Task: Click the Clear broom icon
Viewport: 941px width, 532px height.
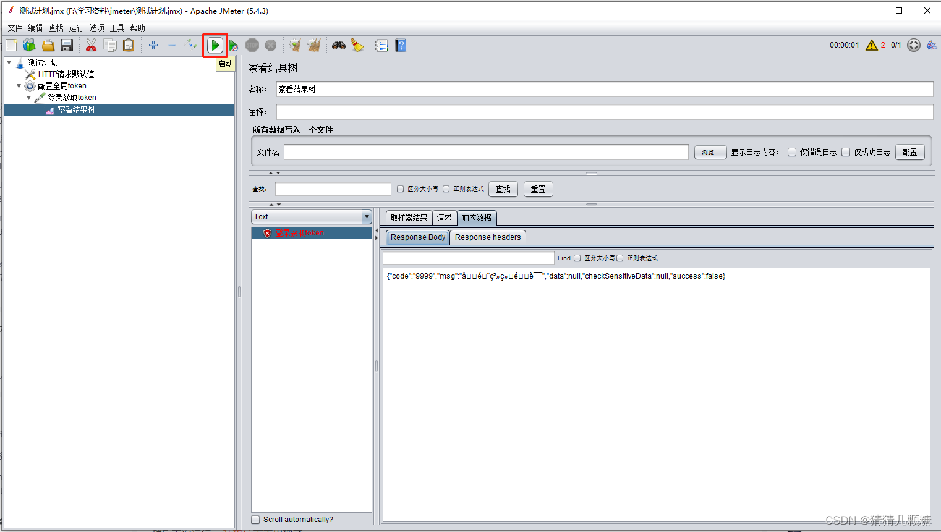Action: tap(295, 45)
